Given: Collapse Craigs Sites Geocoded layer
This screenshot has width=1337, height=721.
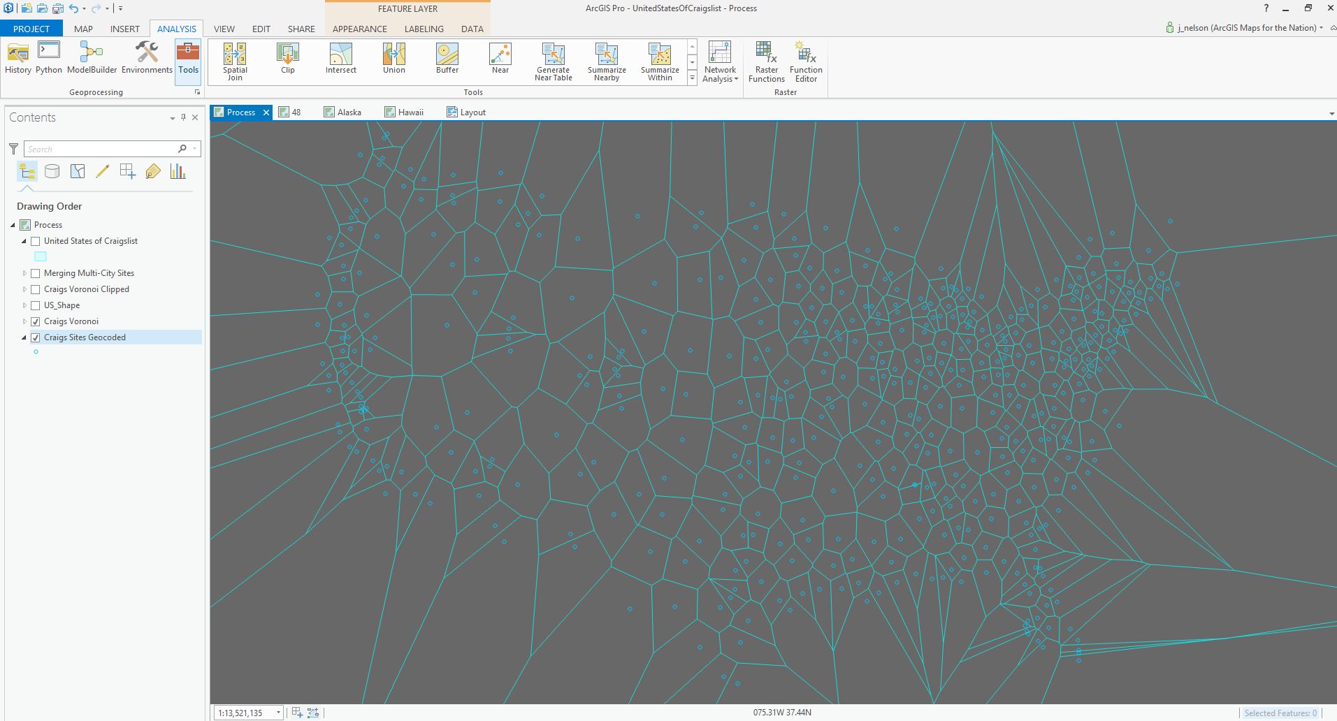Looking at the screenshot, I should [x=24, y=337].
